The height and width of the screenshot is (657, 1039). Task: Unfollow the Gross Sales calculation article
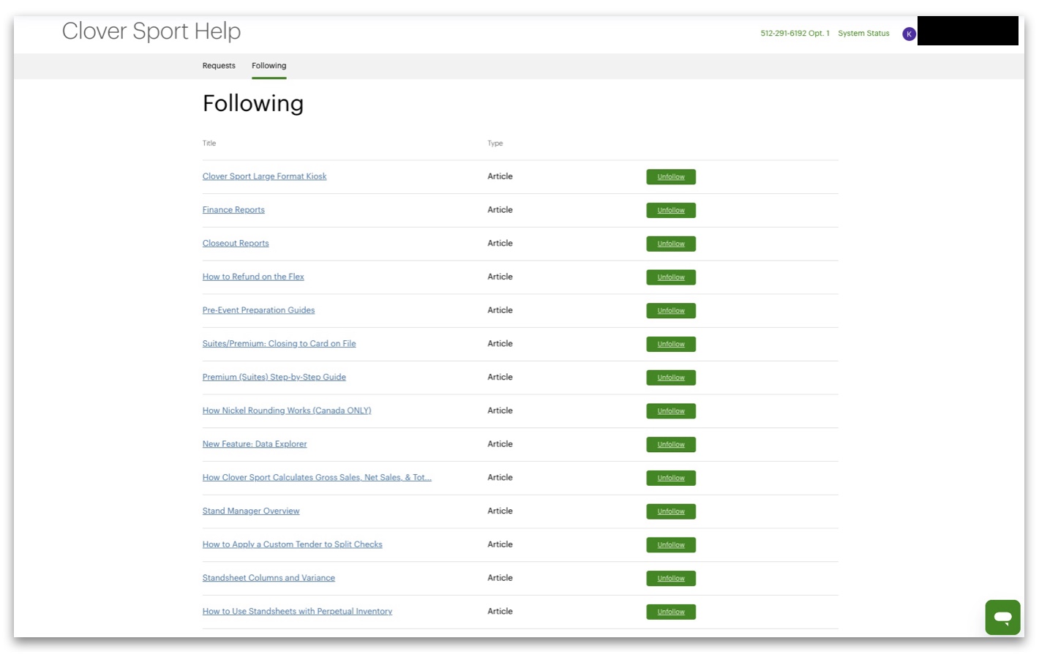click(x=671, y=478)
